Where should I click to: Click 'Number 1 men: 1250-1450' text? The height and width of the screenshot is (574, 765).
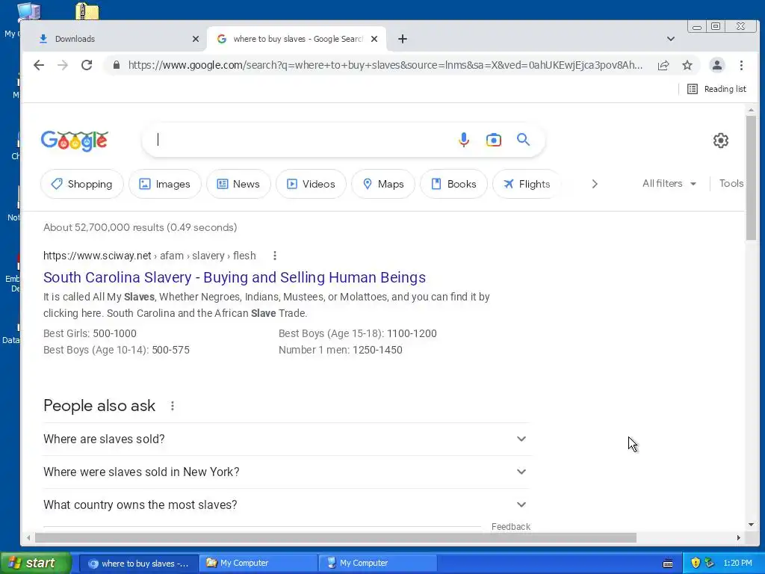point(341,350)
